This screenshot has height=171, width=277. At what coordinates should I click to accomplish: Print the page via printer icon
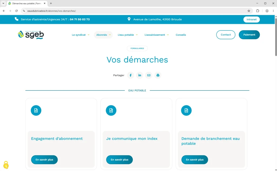tap(158, 75)
